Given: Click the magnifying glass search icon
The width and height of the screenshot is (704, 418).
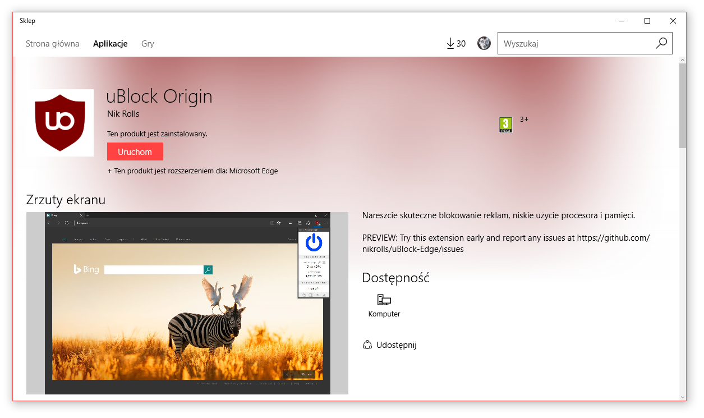Looking at the screenshot, I should coord(661,43).
